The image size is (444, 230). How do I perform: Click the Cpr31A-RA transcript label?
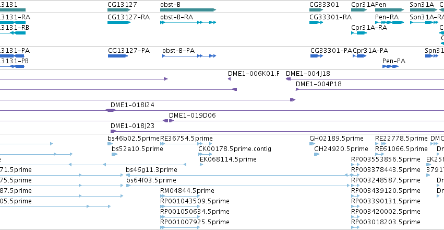pos(369,28)
